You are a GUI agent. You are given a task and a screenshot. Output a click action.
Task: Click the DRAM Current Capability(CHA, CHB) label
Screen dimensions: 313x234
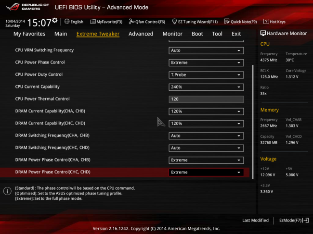pos(50,111)
